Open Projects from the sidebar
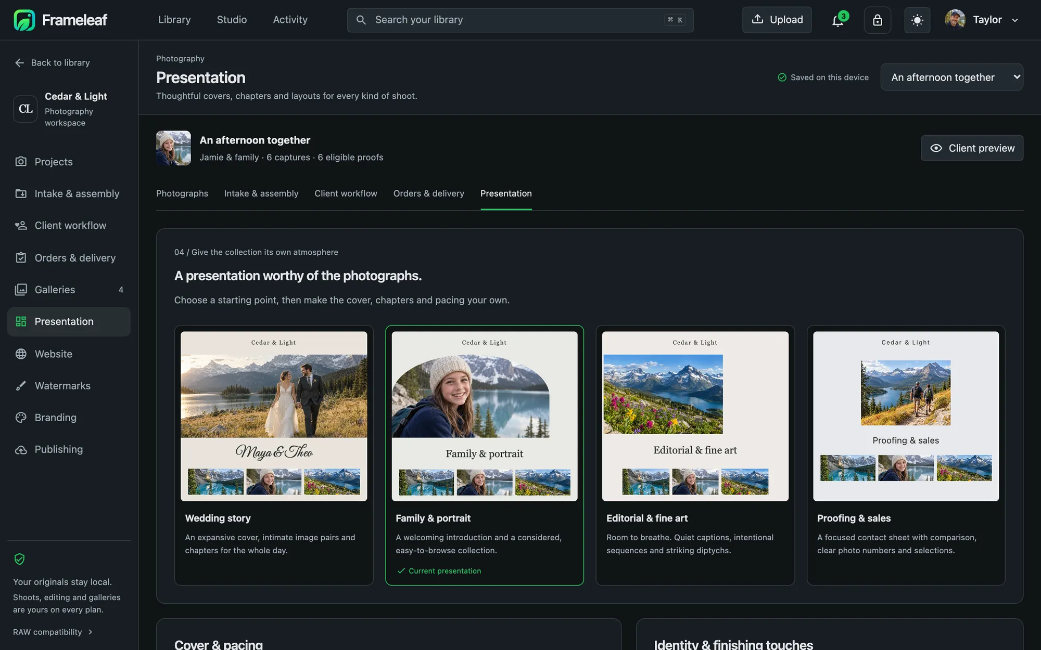 point(69,162)
